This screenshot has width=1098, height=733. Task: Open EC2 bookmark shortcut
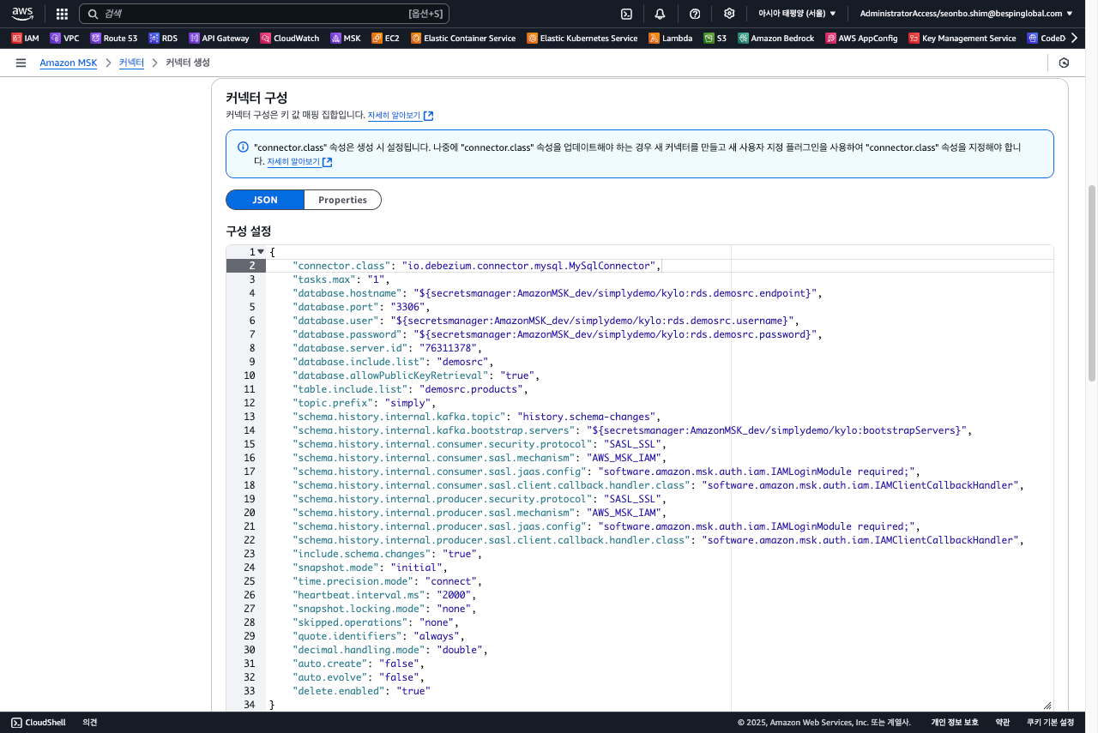[x=385, y=38]
